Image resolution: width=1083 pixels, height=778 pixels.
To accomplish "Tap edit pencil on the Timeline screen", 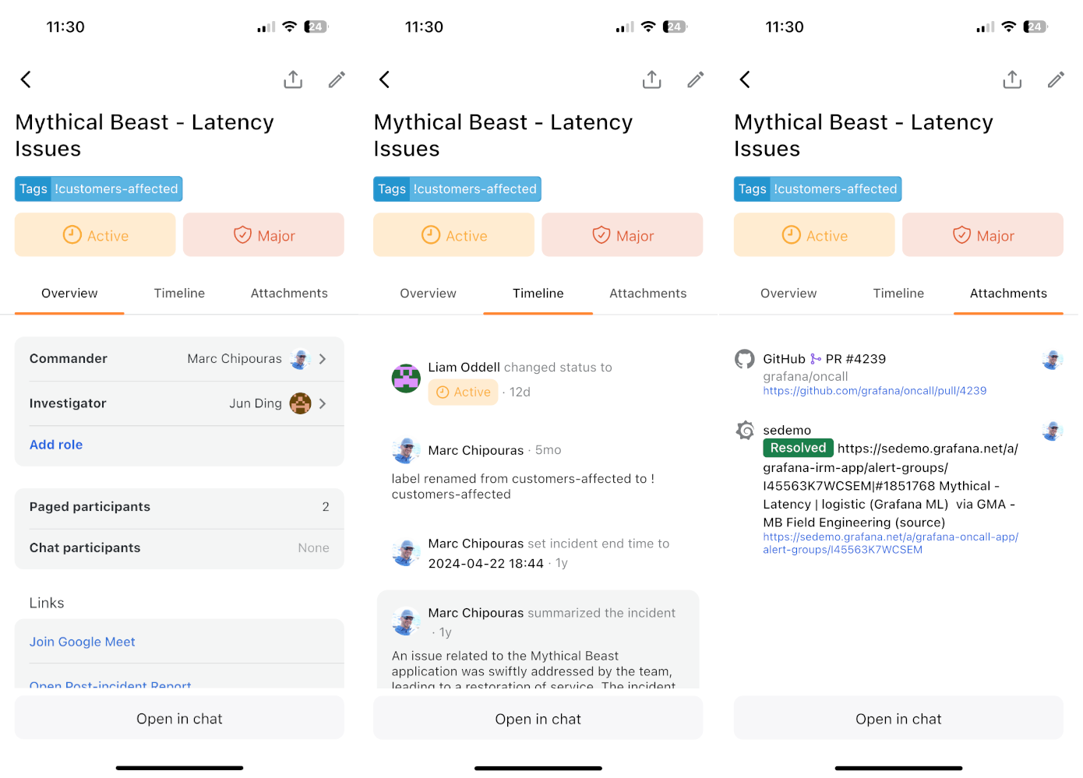I will (x=696, y=79).
